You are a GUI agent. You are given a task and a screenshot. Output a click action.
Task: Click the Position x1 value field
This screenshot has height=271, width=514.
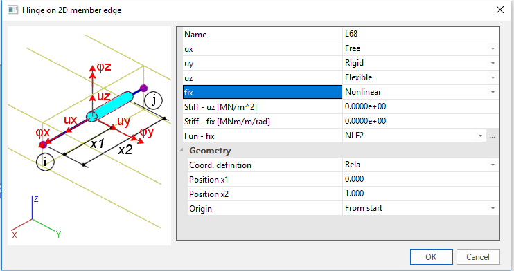[420, 179]
